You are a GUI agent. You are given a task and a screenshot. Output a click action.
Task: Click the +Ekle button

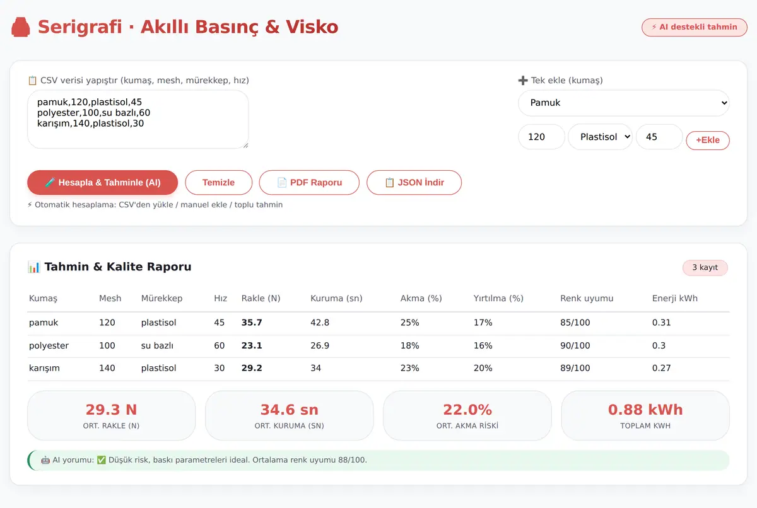click(x=708, y=140)
